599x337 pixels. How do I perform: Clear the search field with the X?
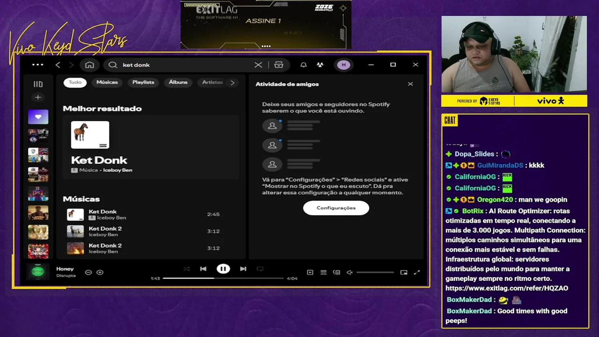[x=258, y=65]
